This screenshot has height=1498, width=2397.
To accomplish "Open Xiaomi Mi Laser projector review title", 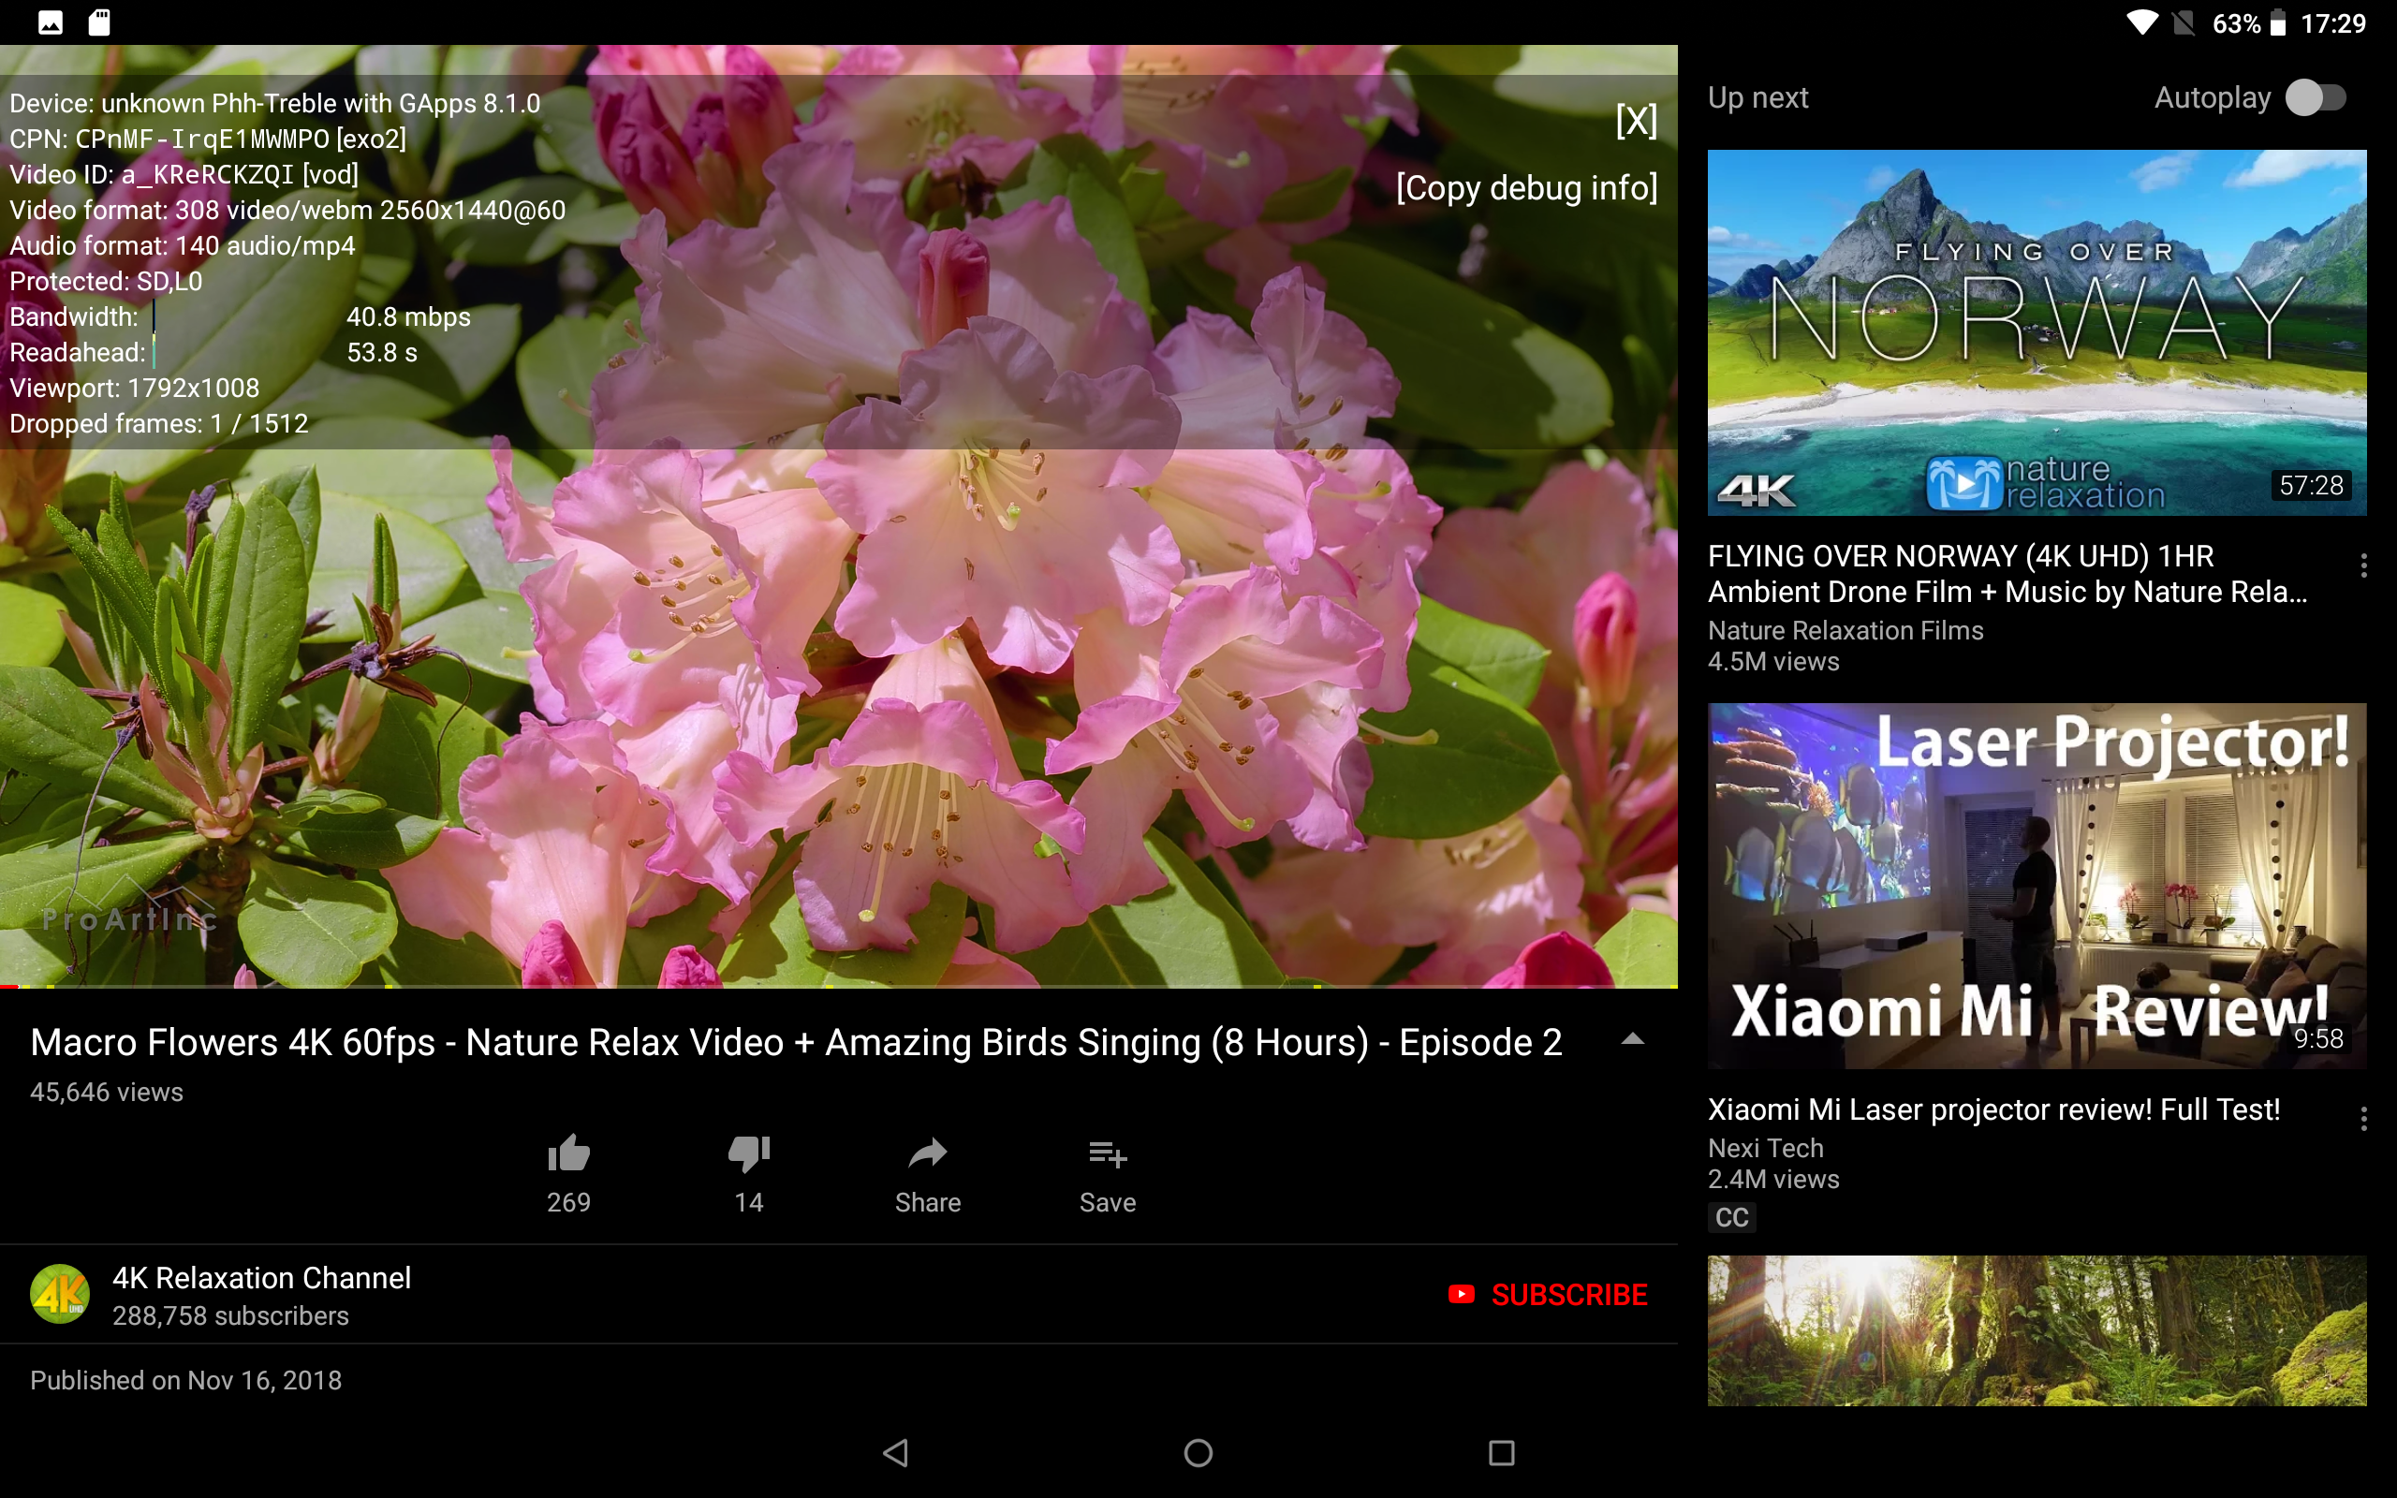I will 1993,1109.
